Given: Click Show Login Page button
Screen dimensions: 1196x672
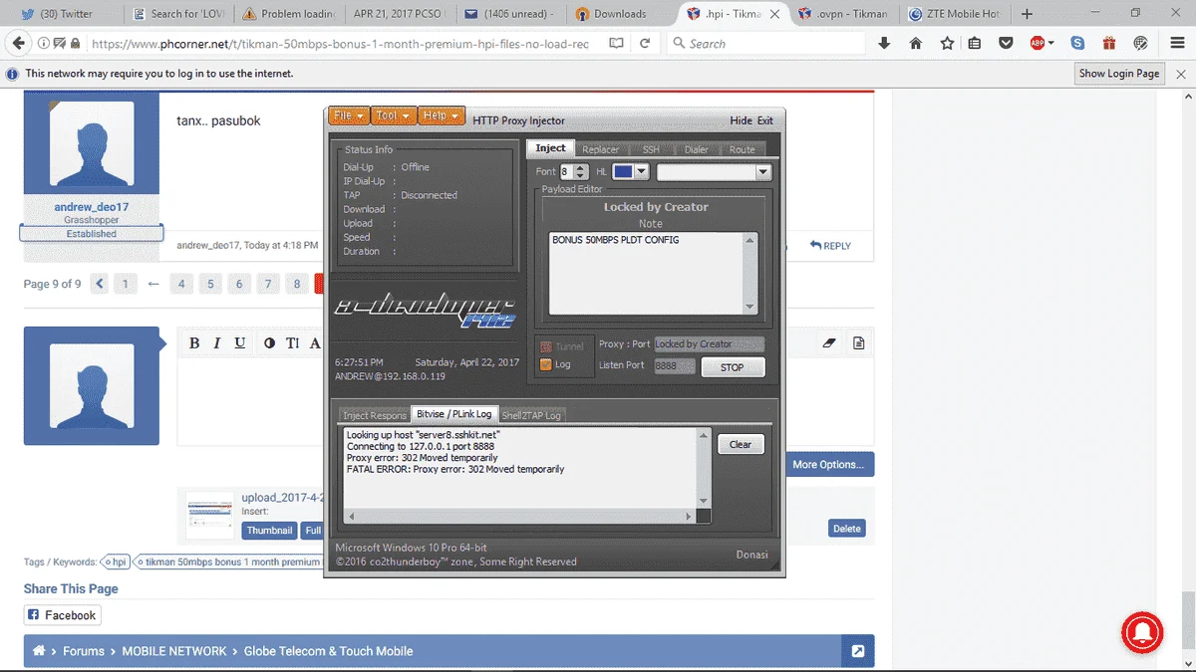Looking at the screenshot, I should 1119,74.
